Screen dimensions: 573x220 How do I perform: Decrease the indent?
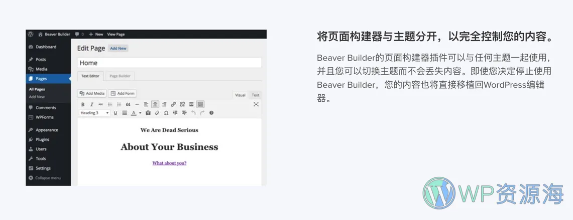tap(175, 113)
